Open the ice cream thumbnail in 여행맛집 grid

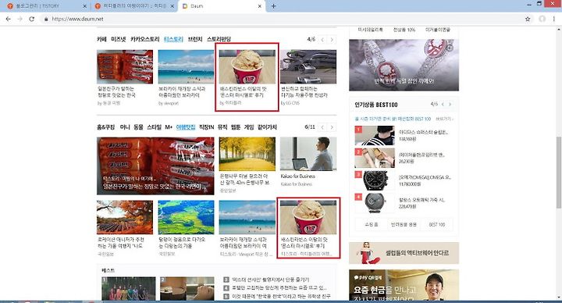point(308,217)
